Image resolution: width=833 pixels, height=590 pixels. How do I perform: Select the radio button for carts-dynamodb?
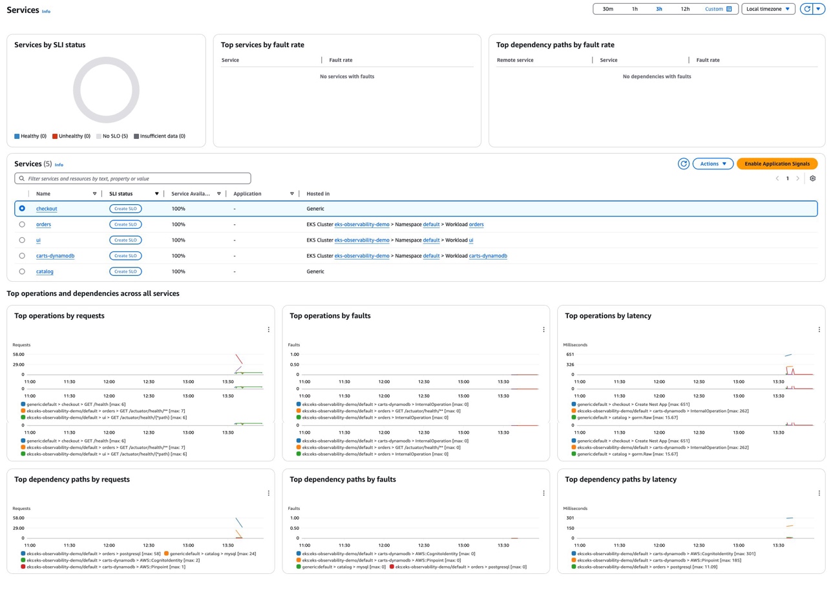(22, 255)
